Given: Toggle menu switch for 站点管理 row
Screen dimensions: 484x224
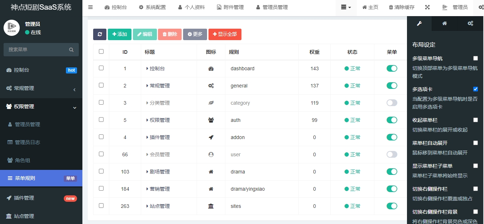Looking at the screenshot, I should point(392,206).
